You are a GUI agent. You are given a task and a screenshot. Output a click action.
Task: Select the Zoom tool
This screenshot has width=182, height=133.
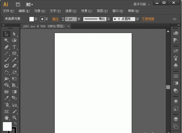click(14, 118)
